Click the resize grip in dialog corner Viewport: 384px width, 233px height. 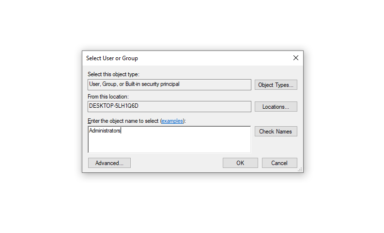[300, 169]
